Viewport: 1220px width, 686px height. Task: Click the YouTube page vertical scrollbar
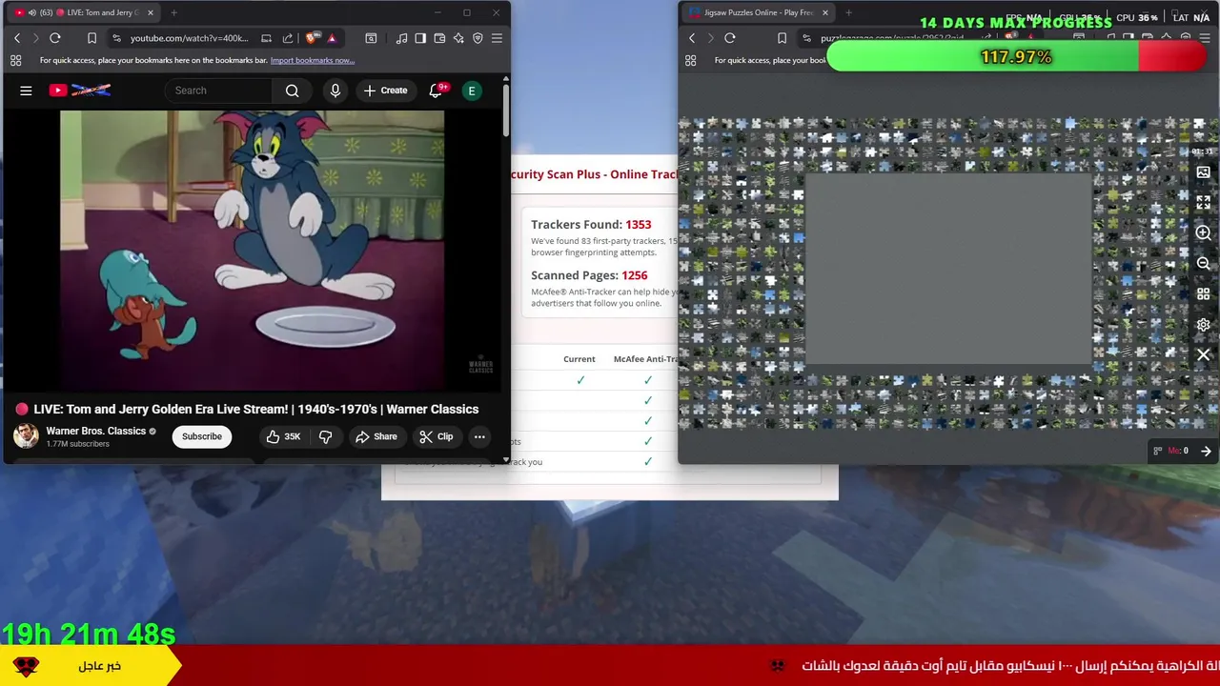[x=505, y=111]
